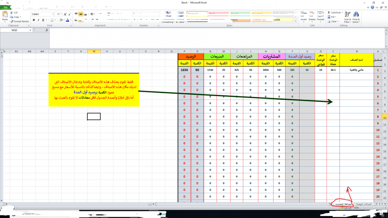Open Number group dialog launcher

pos(158,26)
